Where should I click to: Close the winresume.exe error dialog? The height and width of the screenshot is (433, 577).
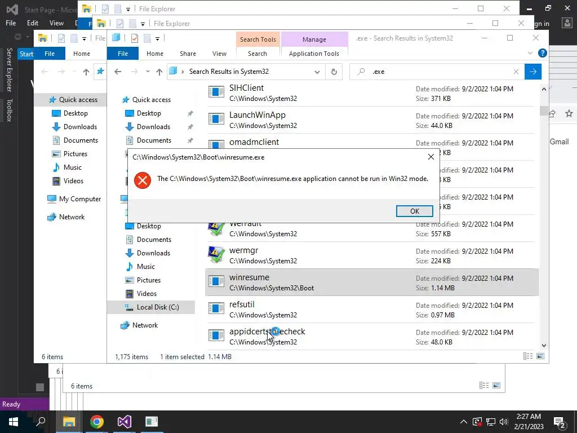(x=431, y=157)
